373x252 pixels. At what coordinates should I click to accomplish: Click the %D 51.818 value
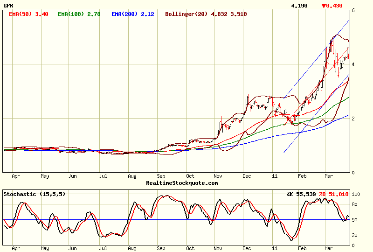click(x=334, y=194)
